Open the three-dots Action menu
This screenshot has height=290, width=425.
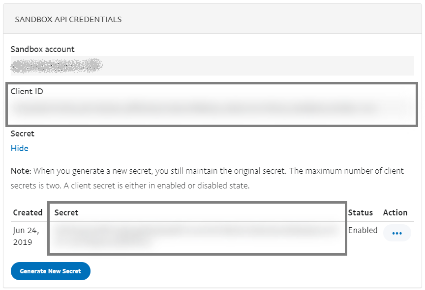tap(397, 234)
